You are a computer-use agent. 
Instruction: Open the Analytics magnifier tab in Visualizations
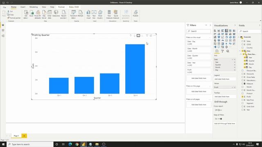[x=228, y=51]
